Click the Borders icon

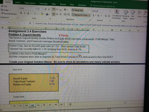click(x=35, y=14)
